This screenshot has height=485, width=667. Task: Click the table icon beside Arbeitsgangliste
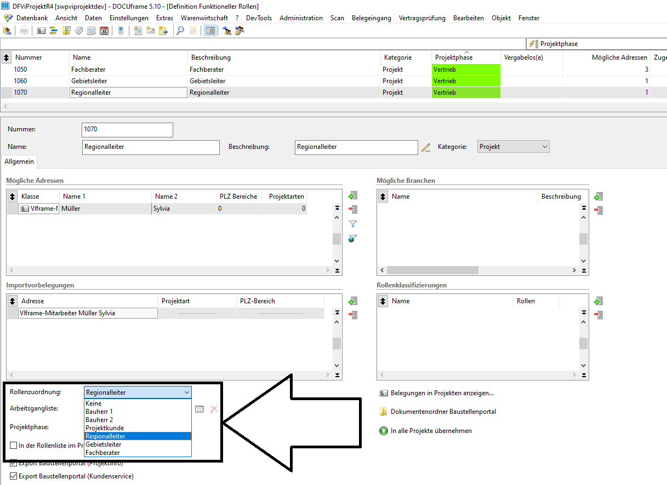pos(199,409)
